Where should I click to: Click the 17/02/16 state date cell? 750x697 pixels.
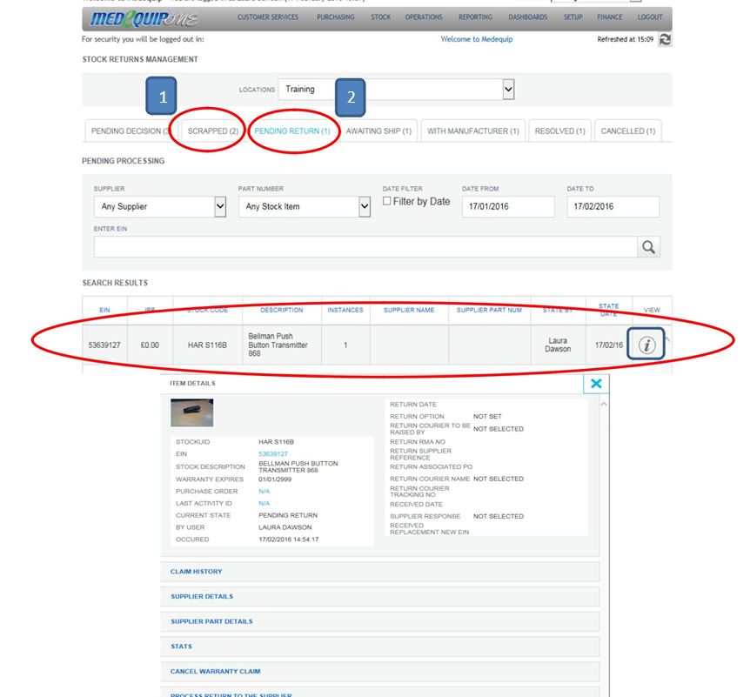pyautogui.click(x=608, y=345)
